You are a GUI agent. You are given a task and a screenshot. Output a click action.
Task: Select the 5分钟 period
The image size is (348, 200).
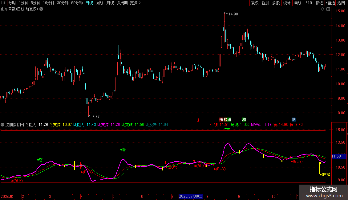click(35, 3)
